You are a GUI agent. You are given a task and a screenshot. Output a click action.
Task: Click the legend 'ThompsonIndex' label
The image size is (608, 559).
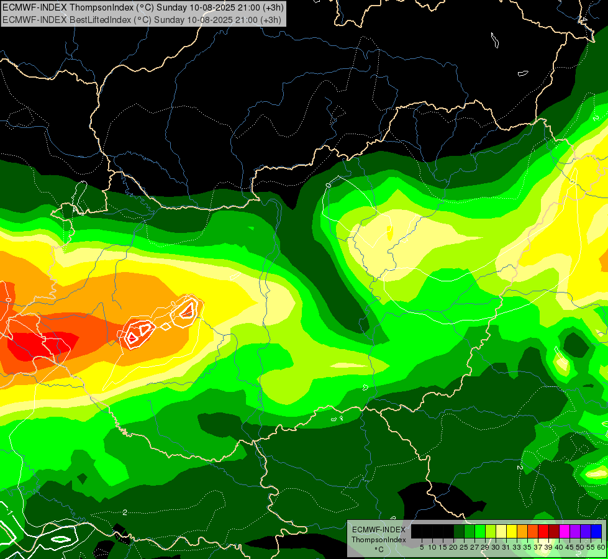(379, 540)
